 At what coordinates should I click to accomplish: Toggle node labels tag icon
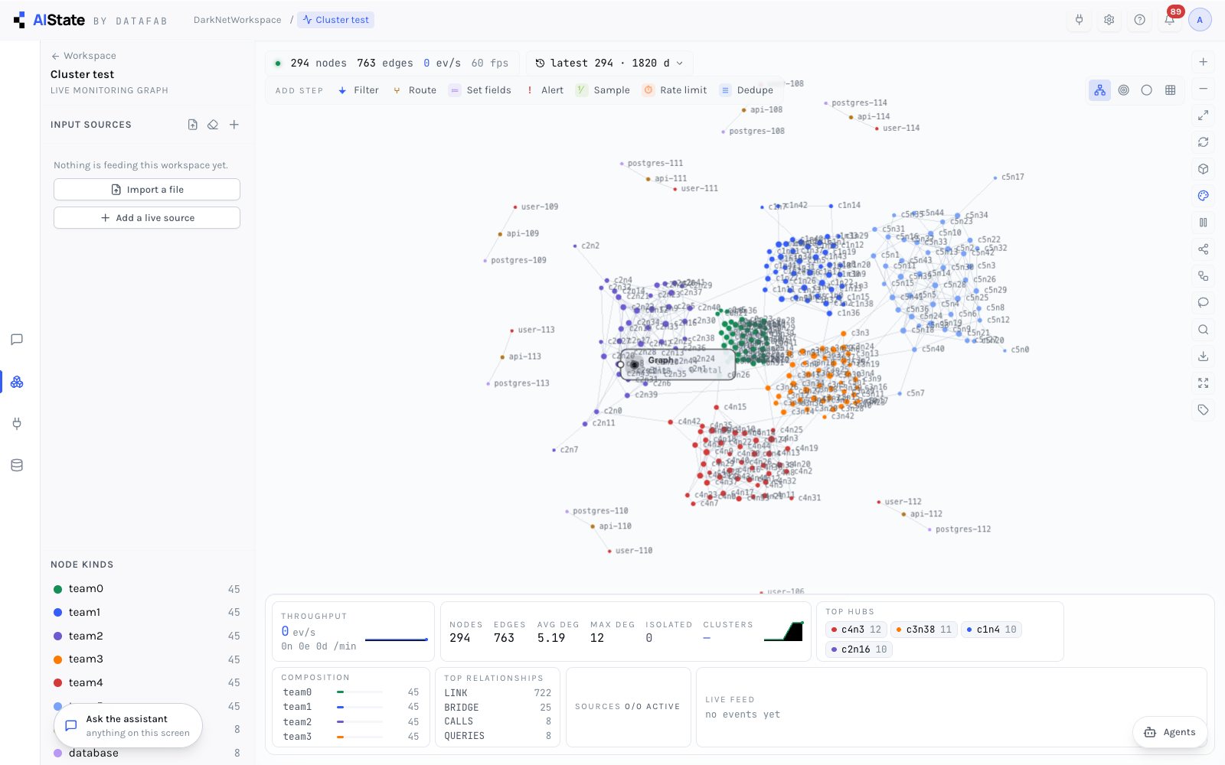point(1203,410)
